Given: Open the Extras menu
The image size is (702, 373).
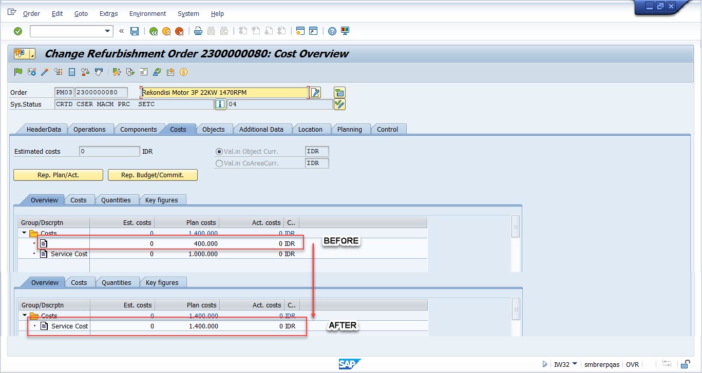Looking at the screenshot, I should tap(108, 14).
